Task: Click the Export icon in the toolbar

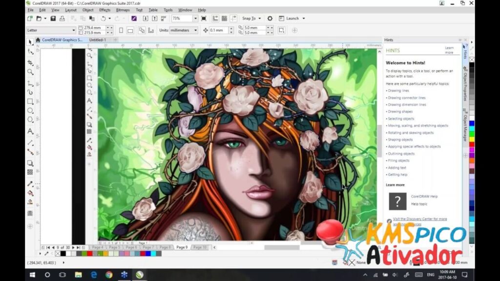Action: coord(155,19)
